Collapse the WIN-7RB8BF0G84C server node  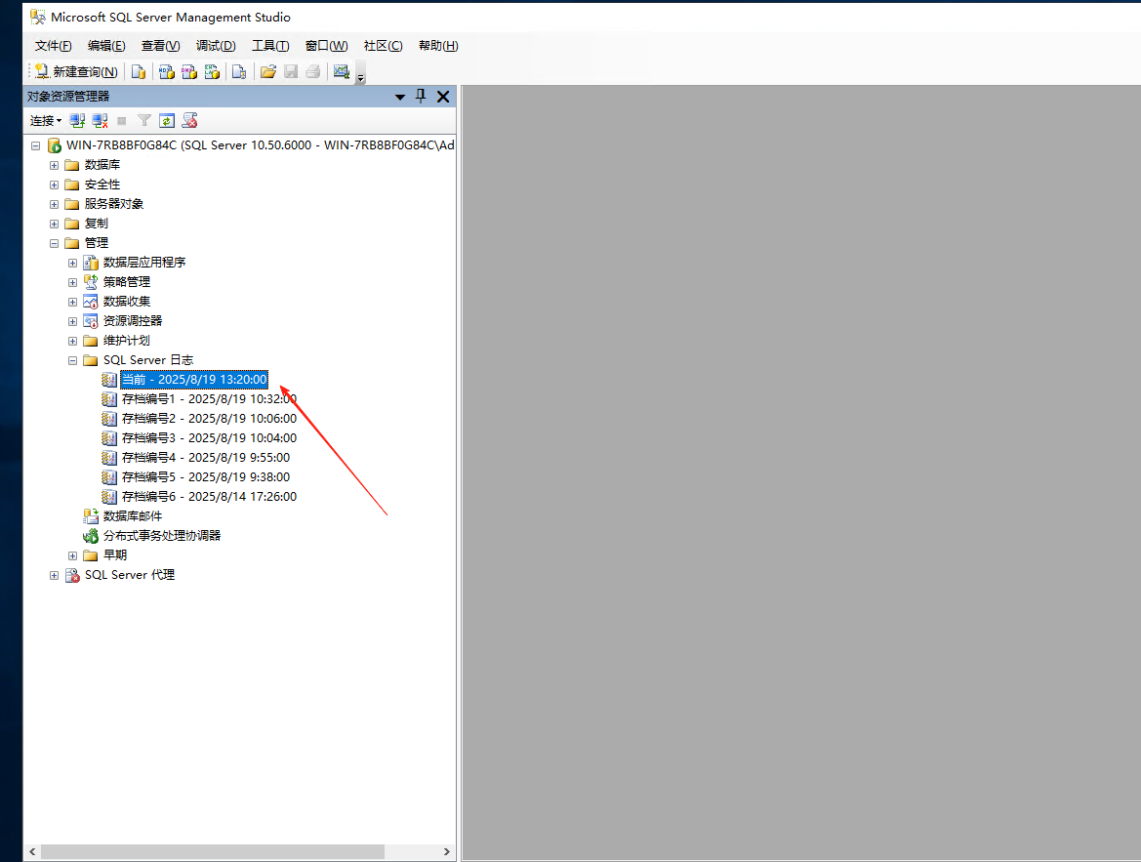click(x=35, y=145)
